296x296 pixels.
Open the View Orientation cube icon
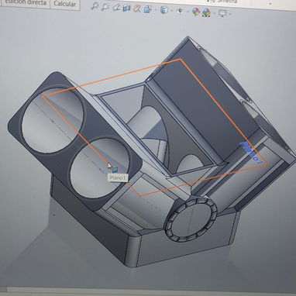tap(147, 9)
